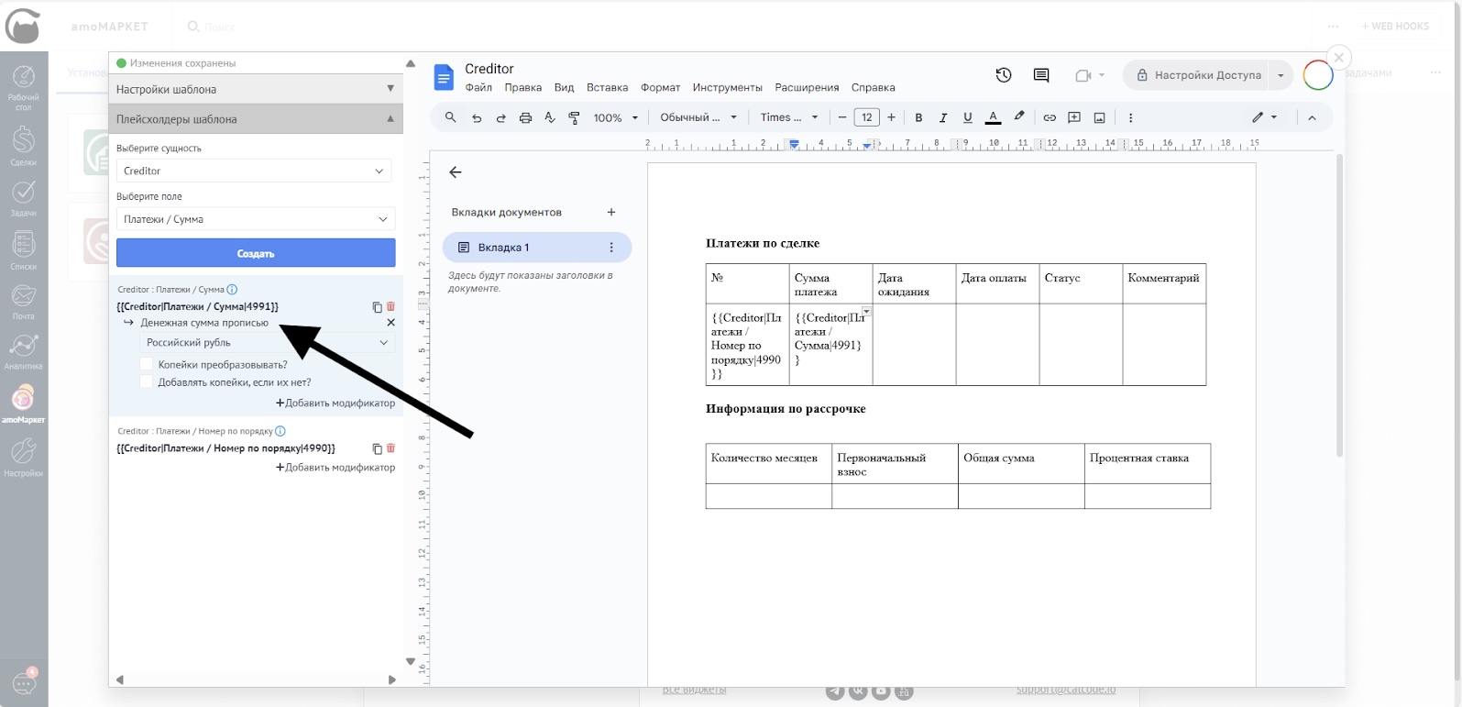Add comment icon in Docs toolbar
The image size is (1462, 707).
1074,117
